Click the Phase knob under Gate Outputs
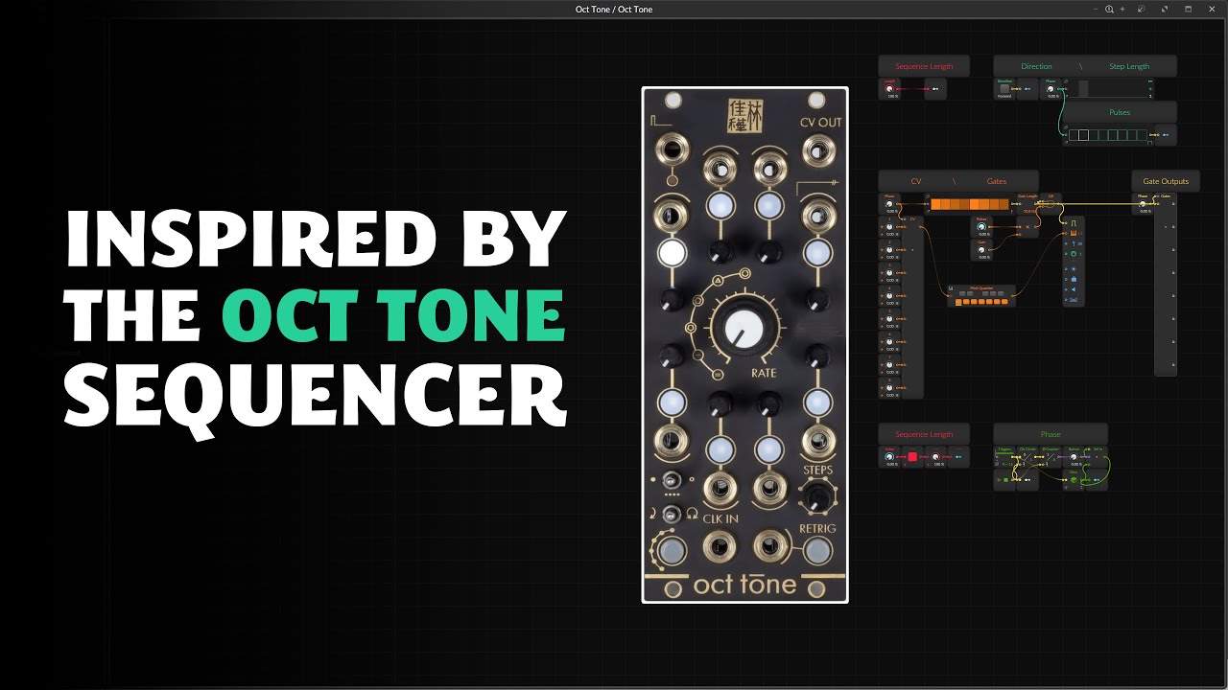This screenshot has width=1228, height=690. 1143,204
